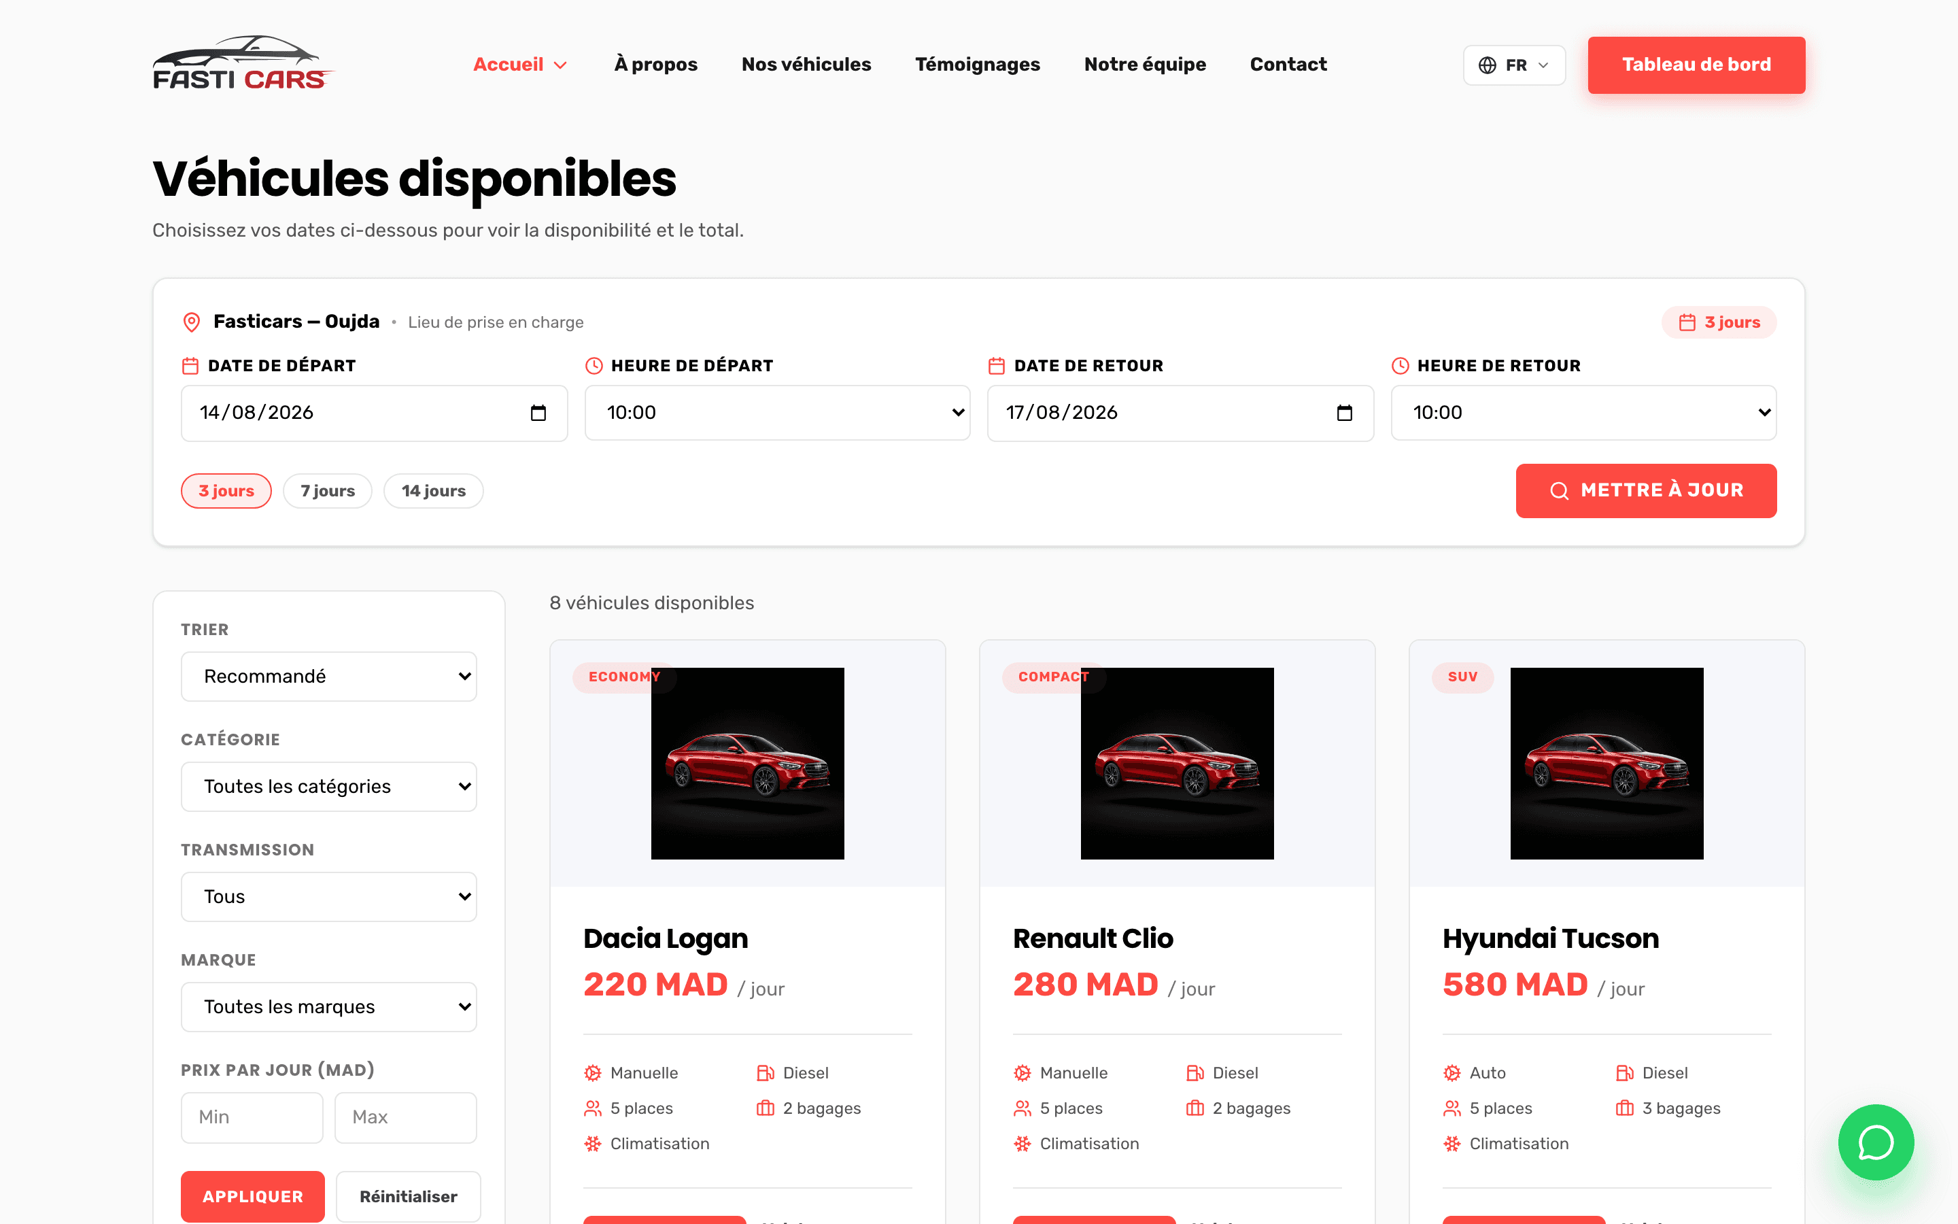Click the seats icon on Dacia Logan card
Viewport: 1958px width, 1224px height.
pos(593,1109)
